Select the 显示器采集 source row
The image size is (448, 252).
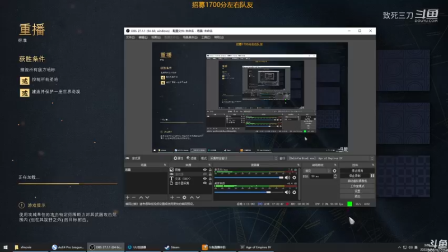point(190,183)
